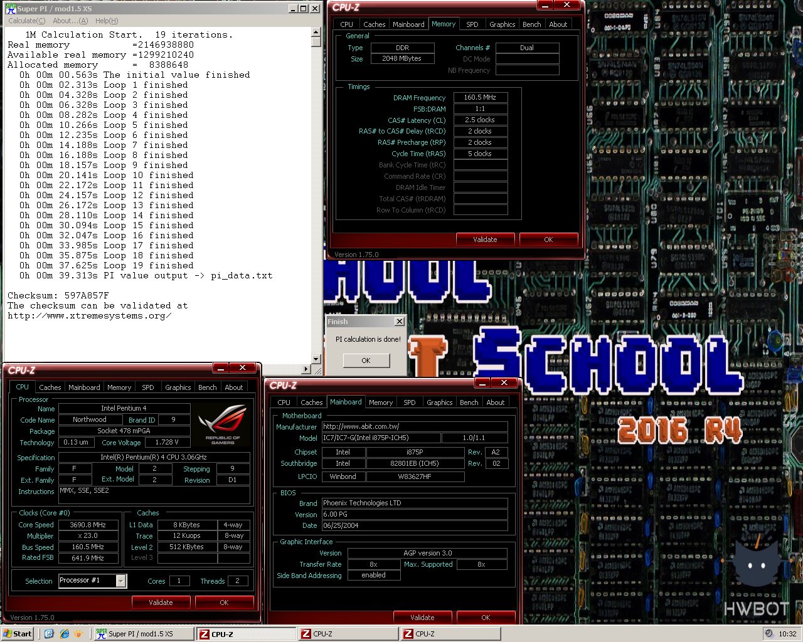803x642 pixels.
Task: Open Bench tab in the CPU window of CPU-Z
Action: pyautogui.click(x=208, y=387)
